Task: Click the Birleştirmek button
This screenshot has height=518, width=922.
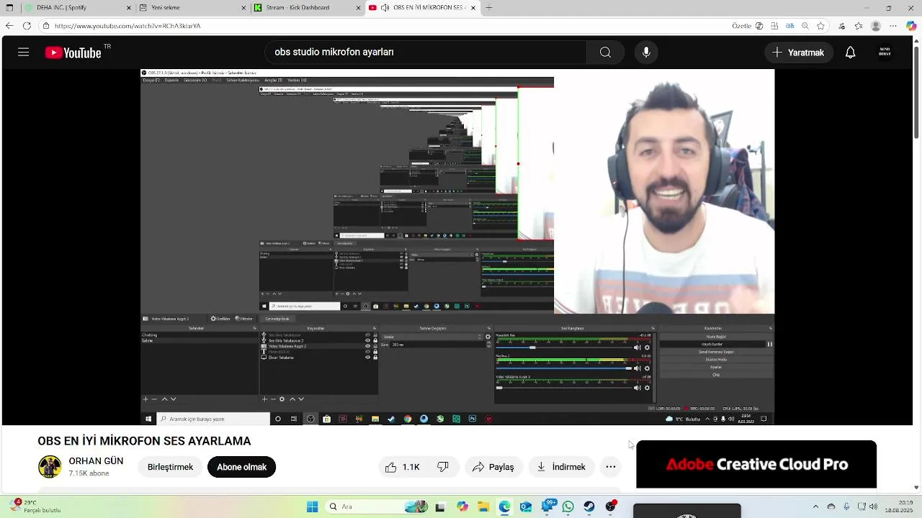Action: pyautogui.click(x=170, y=467)
